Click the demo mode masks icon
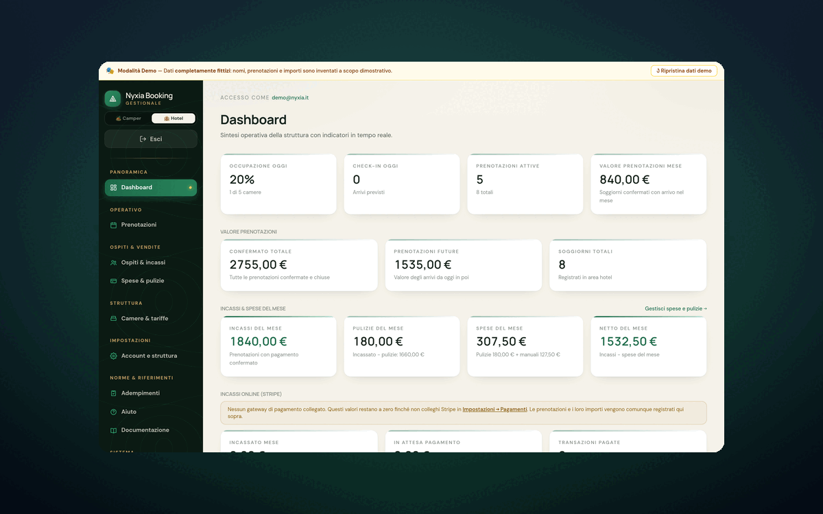The width and height of the screenshot is (823, 514). coord(110,71)
